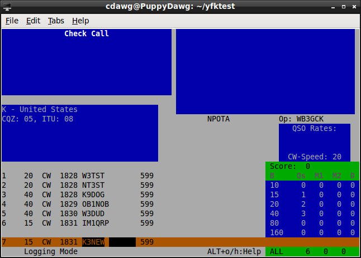Click the black exchange input field
Viewport: 361px width, 258px height.
point(122,242)
